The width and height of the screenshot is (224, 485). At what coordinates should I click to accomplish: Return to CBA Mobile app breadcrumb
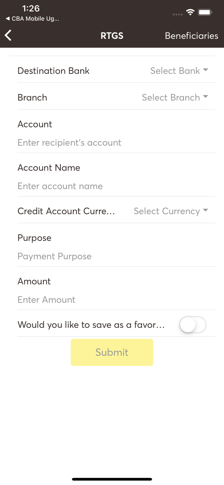pos(32,19)
